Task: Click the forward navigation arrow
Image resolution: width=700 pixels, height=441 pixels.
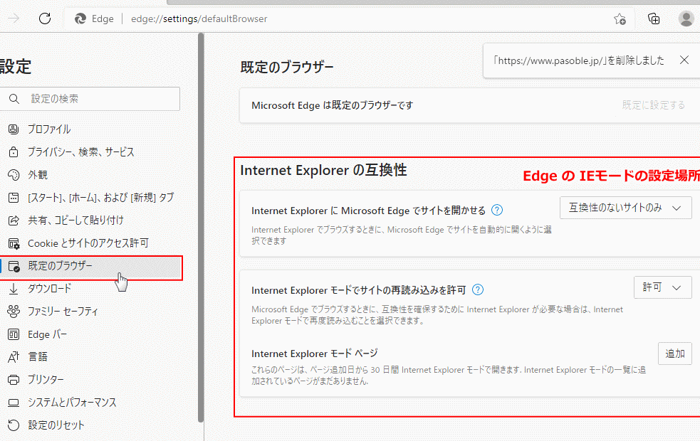Action: click(13, 19)
